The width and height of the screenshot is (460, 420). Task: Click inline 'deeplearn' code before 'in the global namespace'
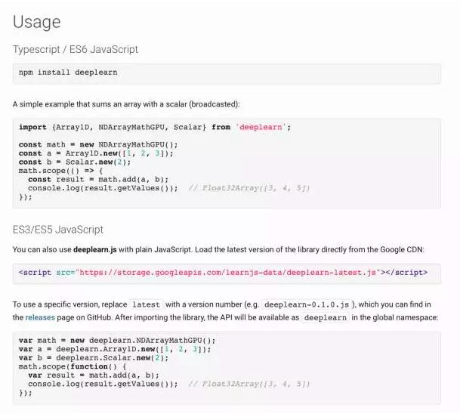326,317
